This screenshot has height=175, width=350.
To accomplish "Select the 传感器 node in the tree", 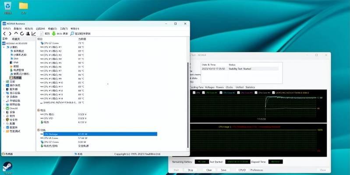I will click(x=16, y=78).
